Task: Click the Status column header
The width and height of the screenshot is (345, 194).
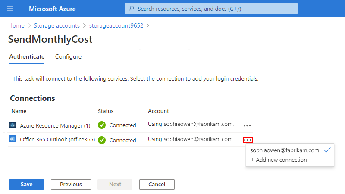Action: click(x=106, y=111)
